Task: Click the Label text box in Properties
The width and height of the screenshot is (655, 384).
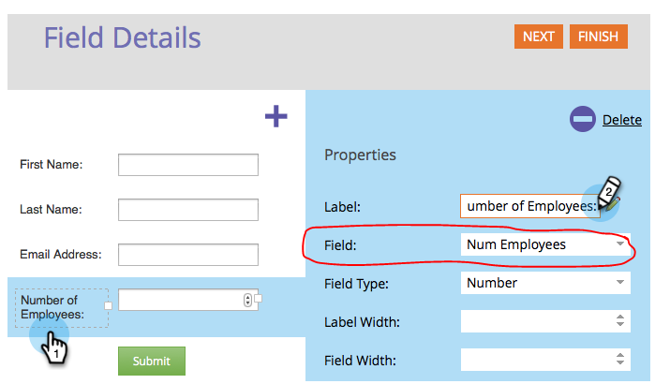Action: point(530,206)
